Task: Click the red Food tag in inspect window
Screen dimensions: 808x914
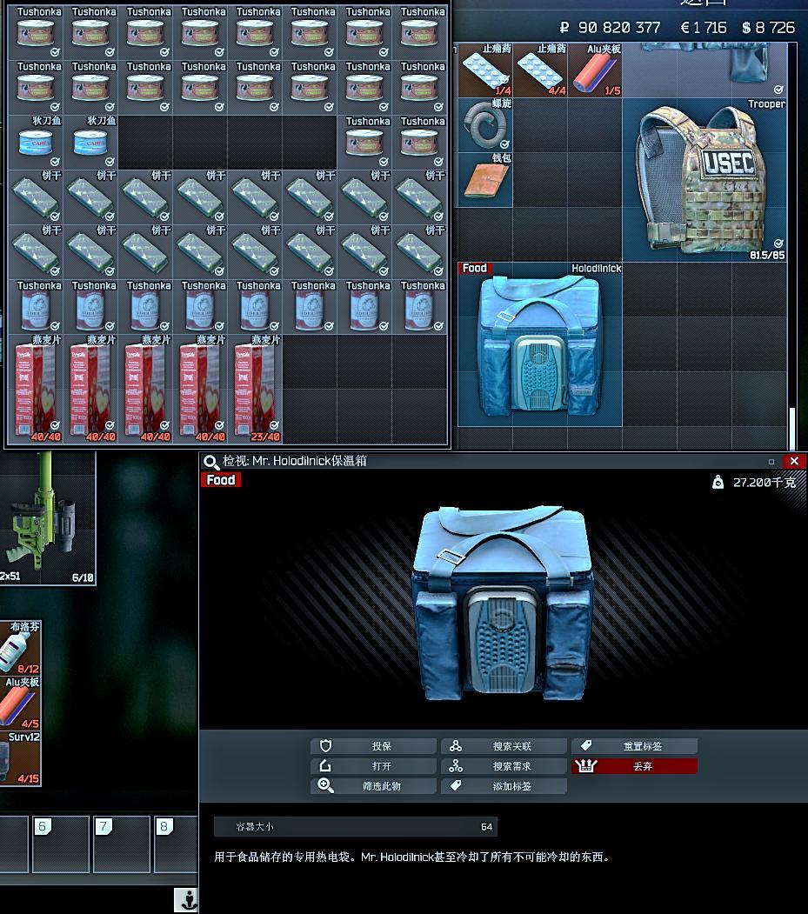Action: pos(221,480)
